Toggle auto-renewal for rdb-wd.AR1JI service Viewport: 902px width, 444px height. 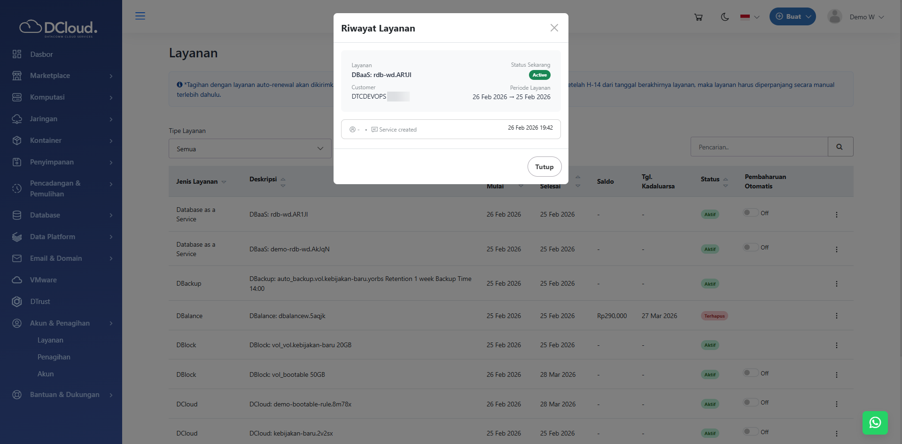pos(750,213)
